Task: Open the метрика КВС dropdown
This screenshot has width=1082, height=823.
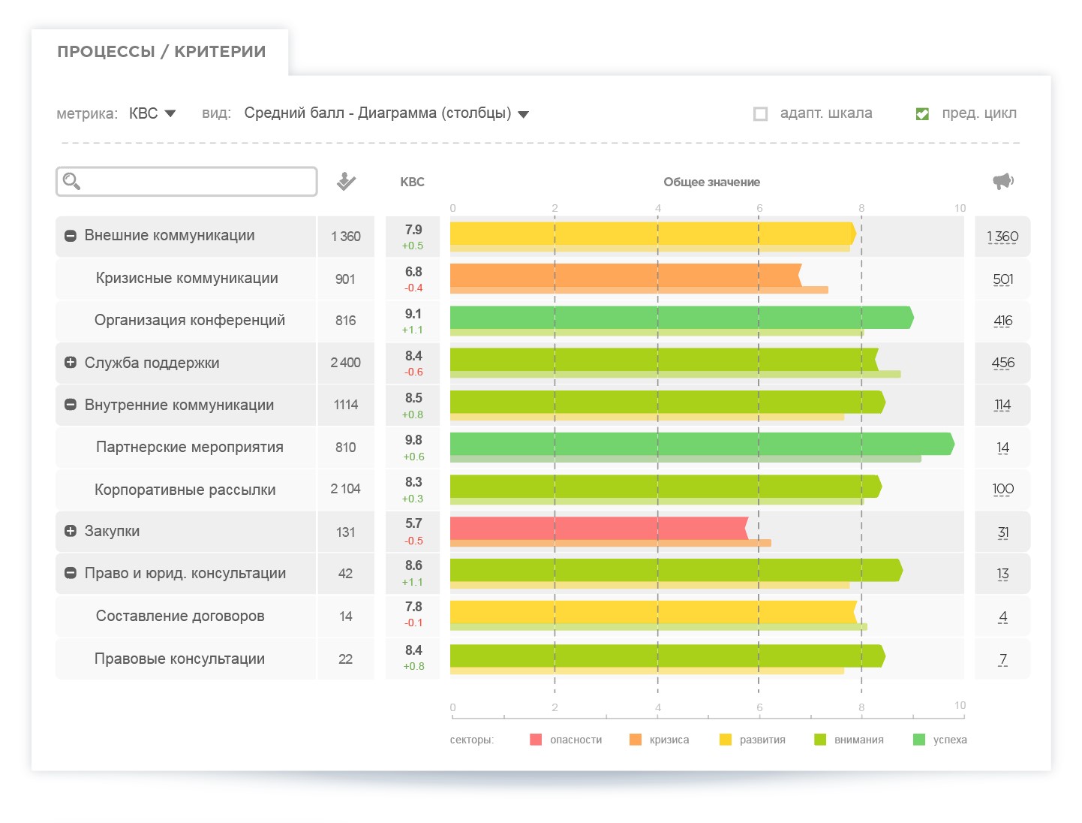Action: click(152, 113)
